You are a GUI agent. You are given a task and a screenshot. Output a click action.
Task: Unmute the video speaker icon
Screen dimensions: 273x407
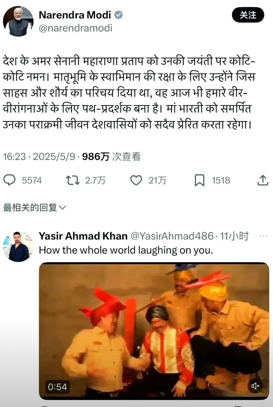pos(255,386)
